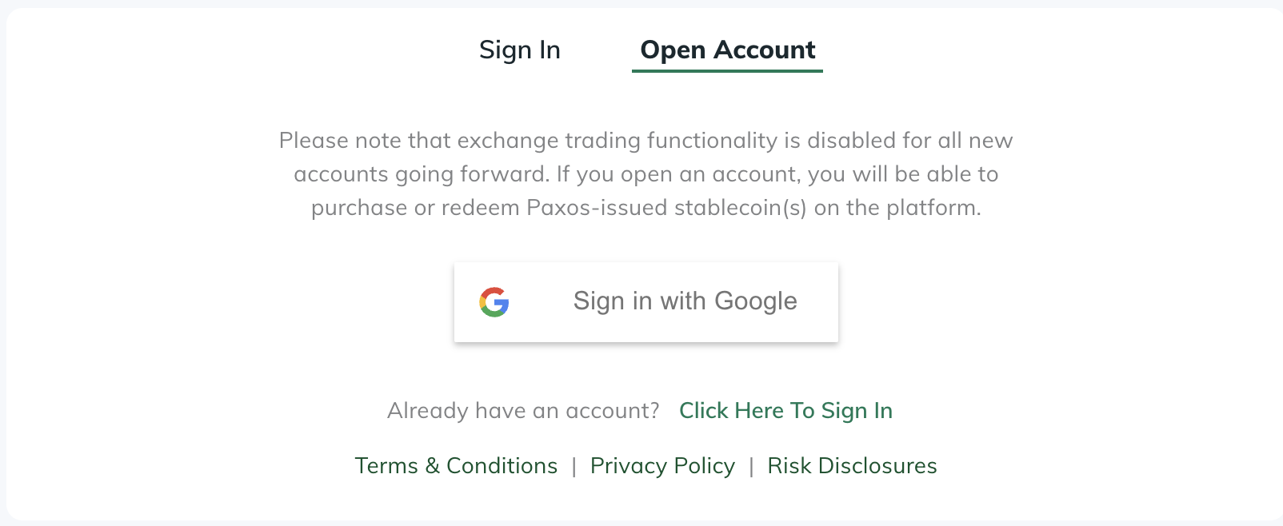Click the "purchase or redeem Paxos-issued stablecoin(s)" line
1283x526 pixels.
coord(645,208)
